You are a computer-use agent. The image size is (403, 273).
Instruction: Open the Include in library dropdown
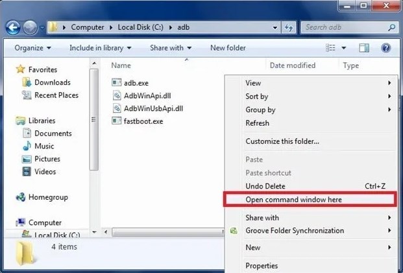point(101,48)
